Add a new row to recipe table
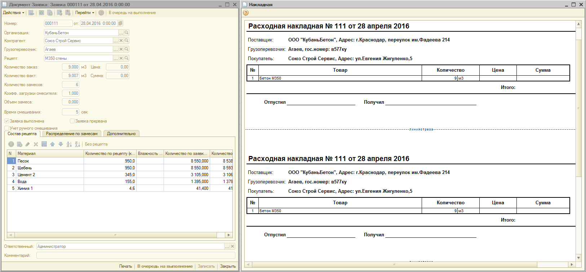The height and width of the screenshot is (272, 586). coord(11,144)
